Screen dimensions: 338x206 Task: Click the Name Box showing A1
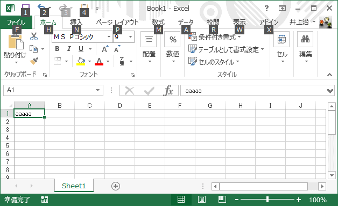pos(50,90)
